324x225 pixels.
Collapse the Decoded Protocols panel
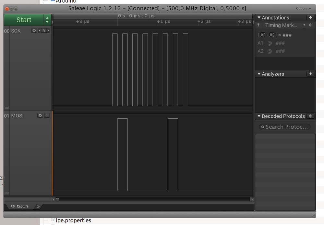(x=259, y=116)
